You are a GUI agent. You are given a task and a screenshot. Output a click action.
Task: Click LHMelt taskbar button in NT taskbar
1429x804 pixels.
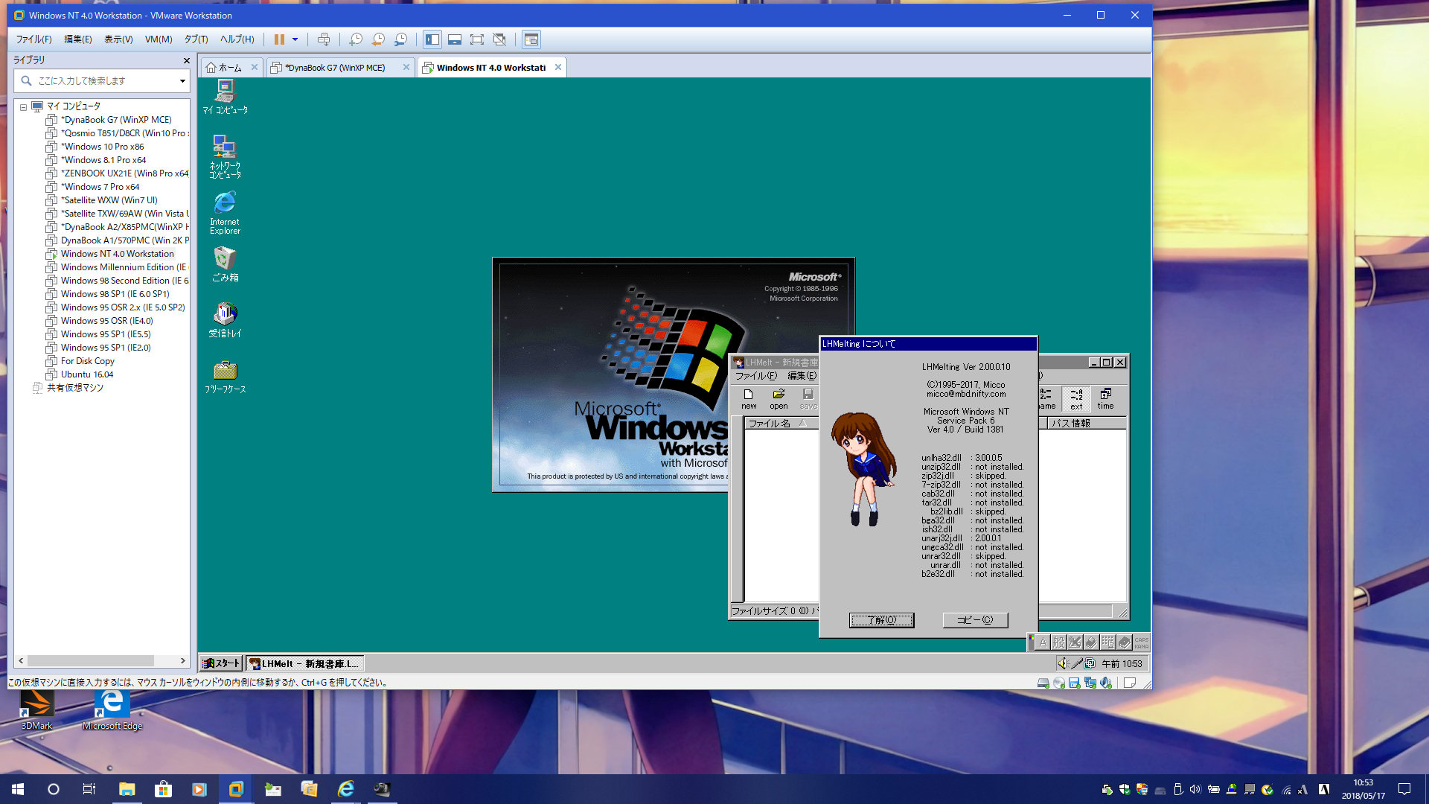click(x=305, y=663)
